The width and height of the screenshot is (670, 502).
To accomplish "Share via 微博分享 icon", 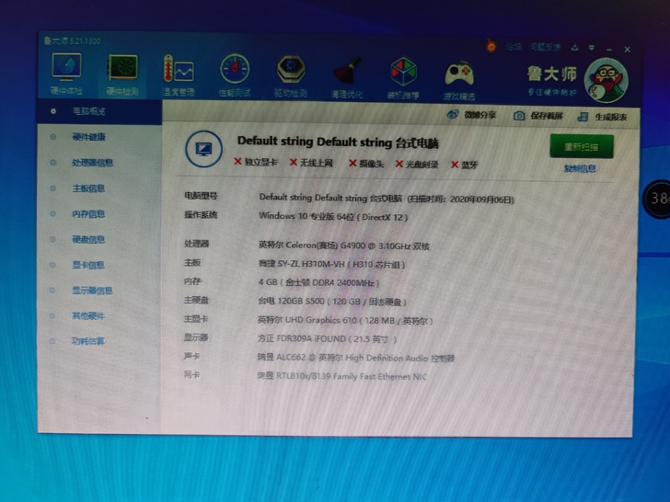I will click(x=471, y=115).
